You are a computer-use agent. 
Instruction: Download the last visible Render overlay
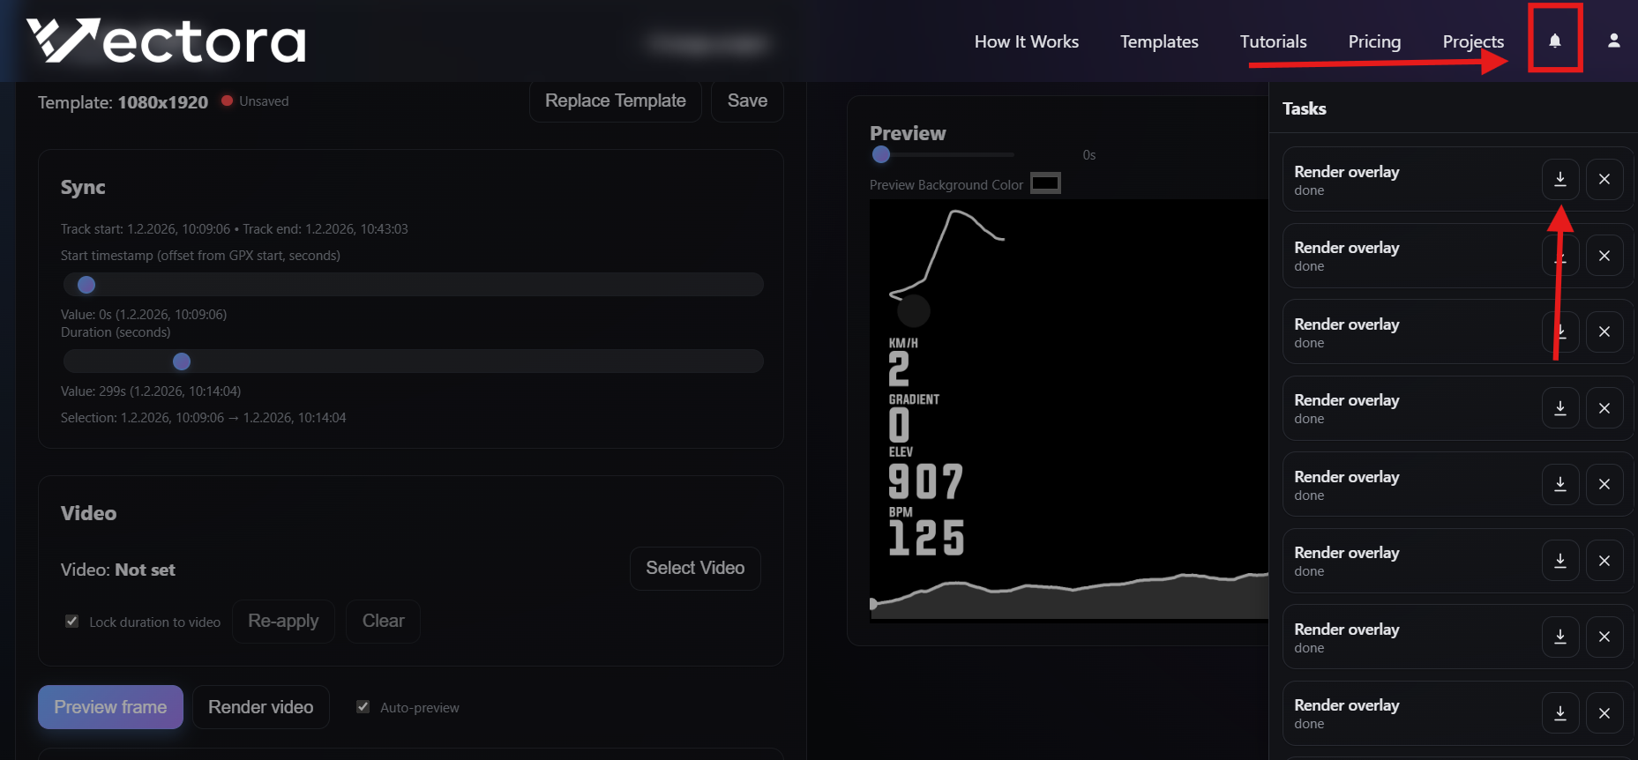(1559, 713)
